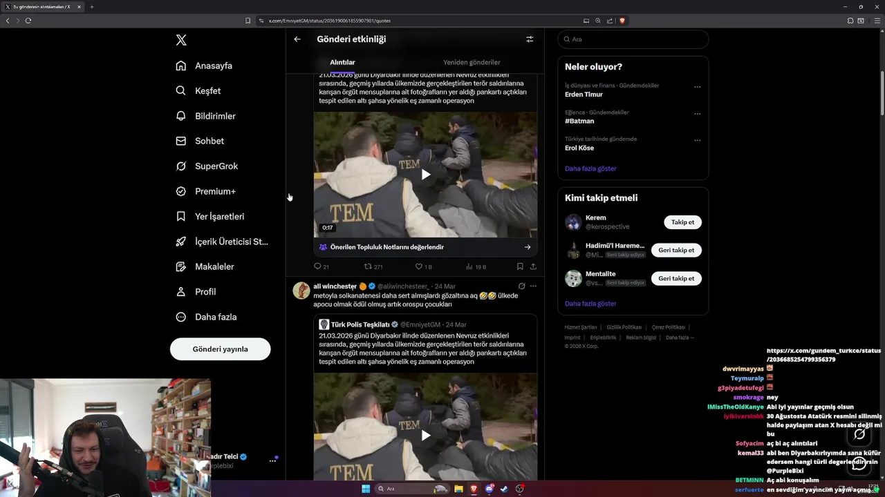Click the Ara search field
885x497 pixels.
coord(633,39)
